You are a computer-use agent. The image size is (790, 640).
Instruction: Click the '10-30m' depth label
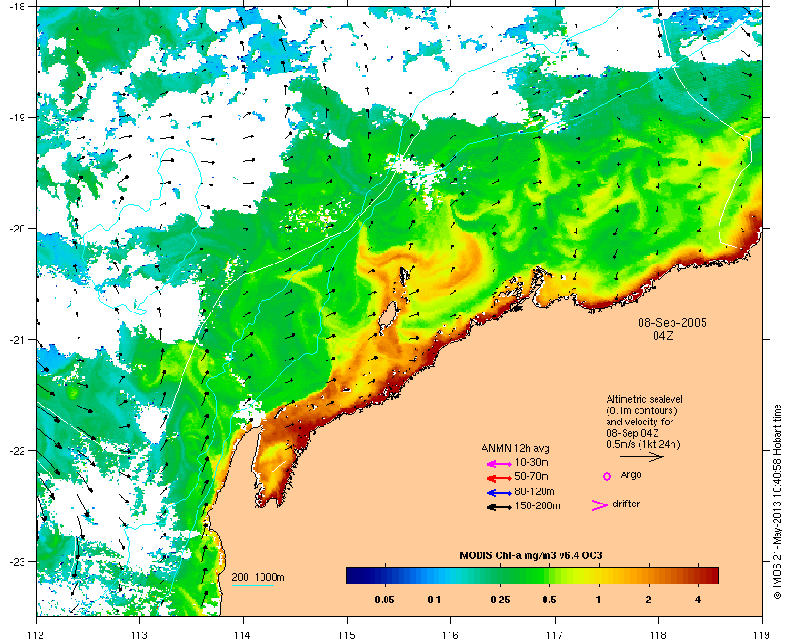(531, 462)
